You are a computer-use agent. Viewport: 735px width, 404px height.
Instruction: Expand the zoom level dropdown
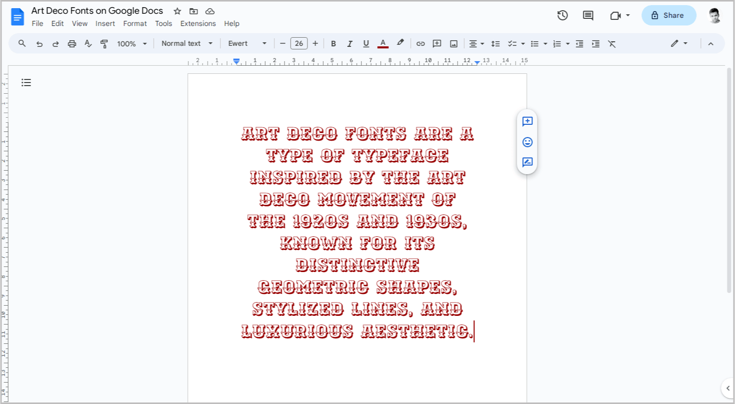coord(131,43)
